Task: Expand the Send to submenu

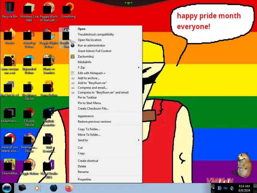Action: click(106, 140)
